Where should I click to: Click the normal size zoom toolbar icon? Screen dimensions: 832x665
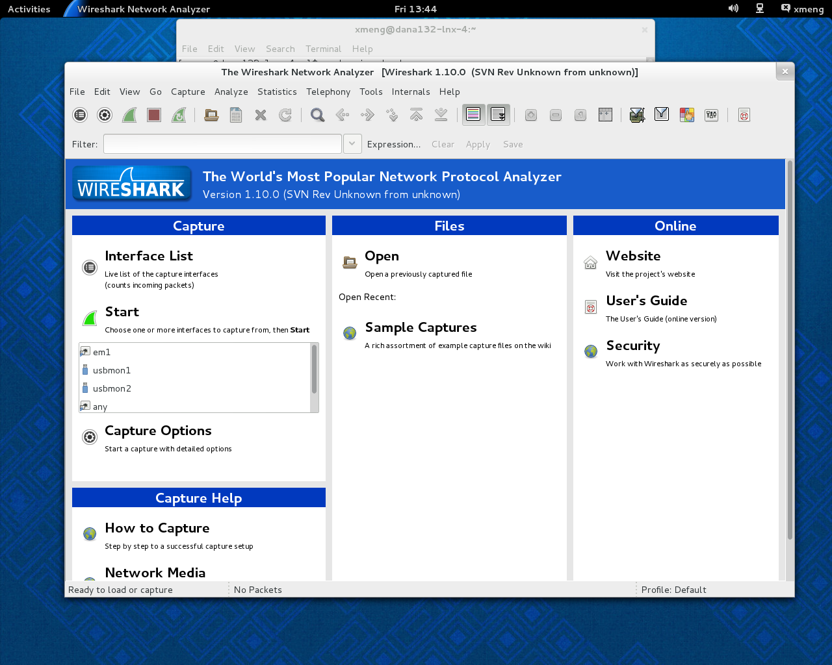coord(580,115)
